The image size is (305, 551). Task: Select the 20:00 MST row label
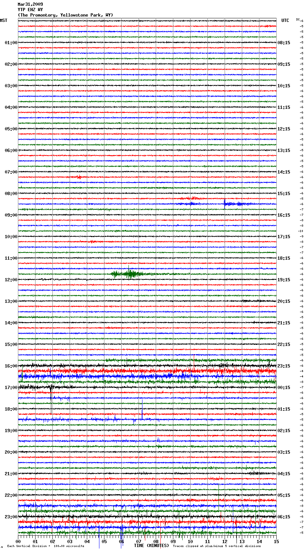point(11,452)
